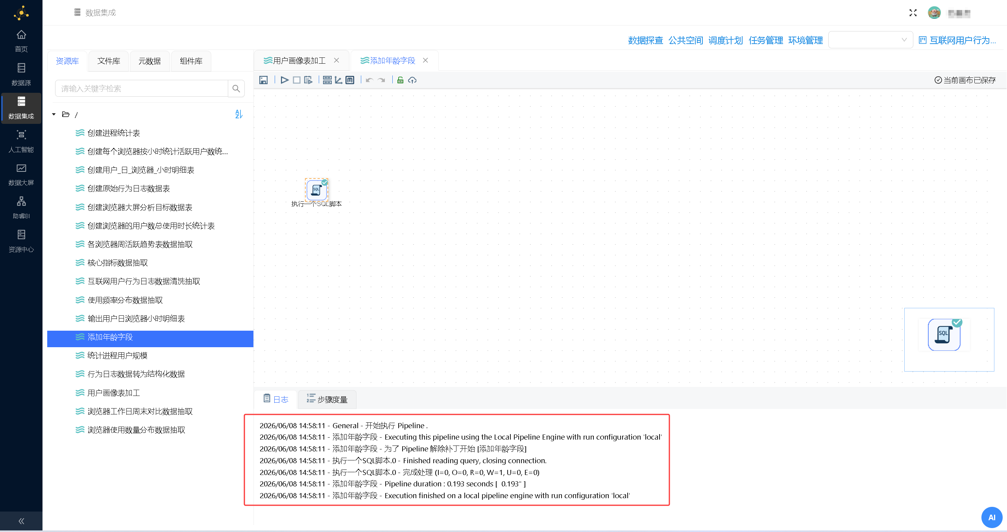Collapse the root folder tree arrow
Viewport: 1007px width, 532px height.
(54, 114)
